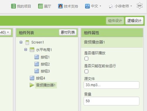The width and height of the screenshot is (147, 111).
Task: Select 音频播放器1 in the component list
Action: [x=46, y=85]
